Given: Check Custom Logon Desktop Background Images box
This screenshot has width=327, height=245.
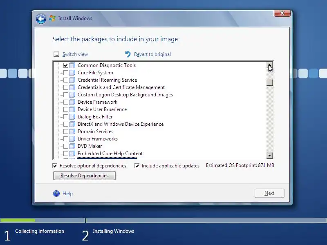Looking at the screenshot, I should click(x=66, y=95).
